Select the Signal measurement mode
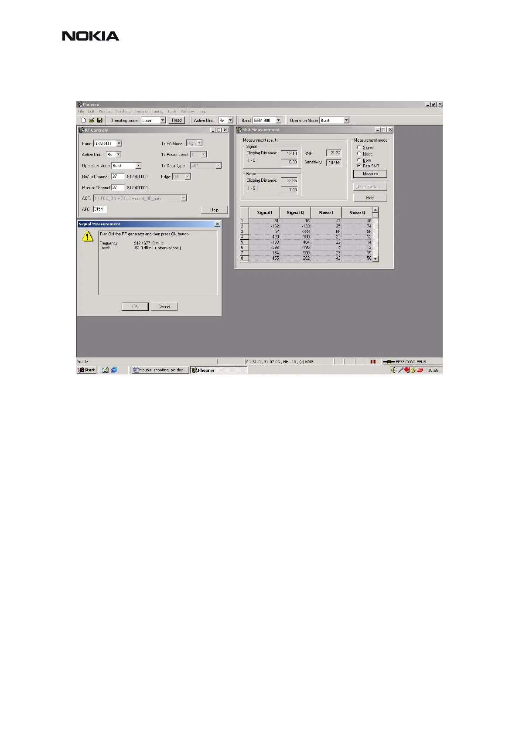Screen dimensions: 519x734 click(x=359, y=147)
